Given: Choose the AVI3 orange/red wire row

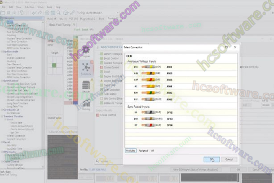Looking at the screenshot, I should pyautogui.click(x=181, y=80).
